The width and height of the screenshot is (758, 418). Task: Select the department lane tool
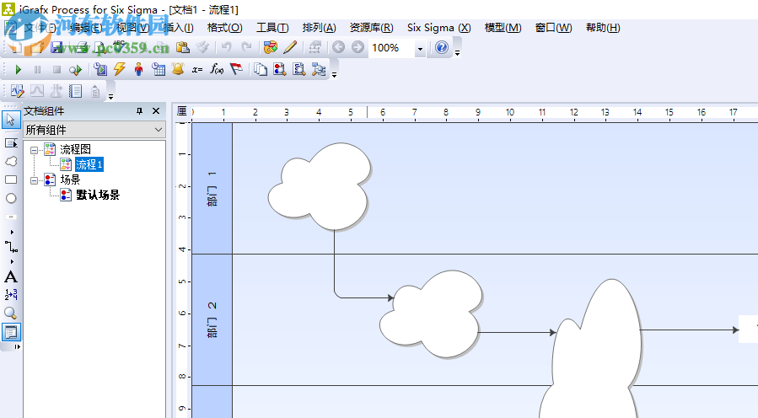(x=11, y=143)
